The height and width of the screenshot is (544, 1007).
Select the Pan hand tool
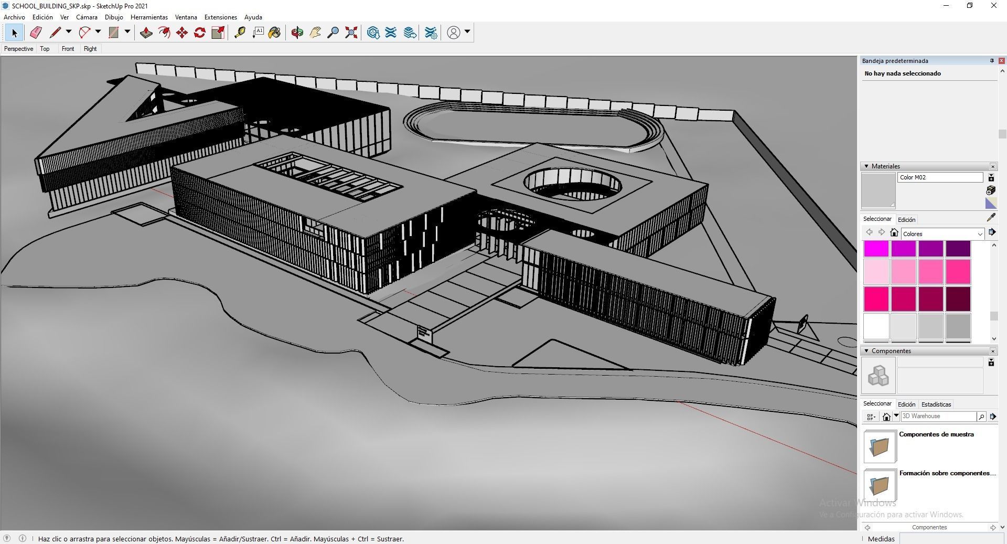[x=315, y=33]
